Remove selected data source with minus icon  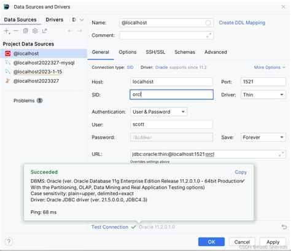coord(16,31)
